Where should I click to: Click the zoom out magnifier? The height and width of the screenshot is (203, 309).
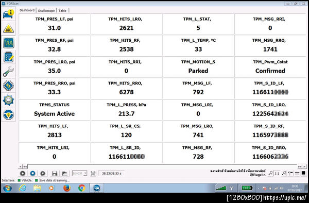coord(271,173)
